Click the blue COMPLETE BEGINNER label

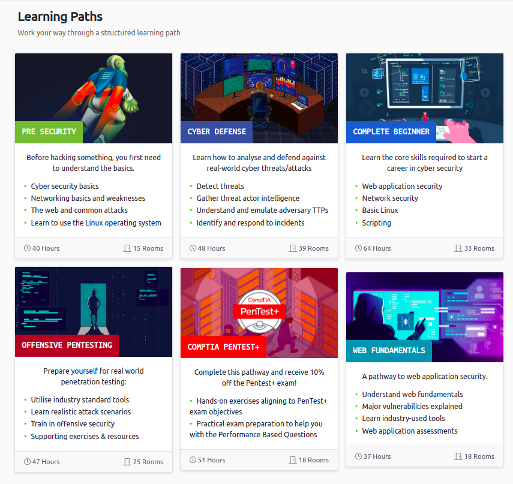pyautogui.click(x=391, y=132)
